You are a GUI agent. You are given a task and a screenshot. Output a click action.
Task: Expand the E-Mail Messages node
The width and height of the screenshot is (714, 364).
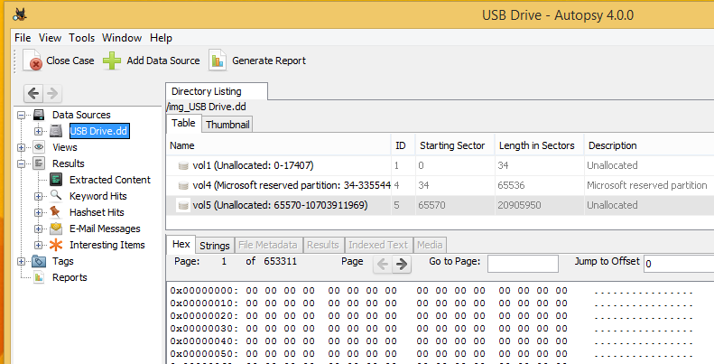38,229
